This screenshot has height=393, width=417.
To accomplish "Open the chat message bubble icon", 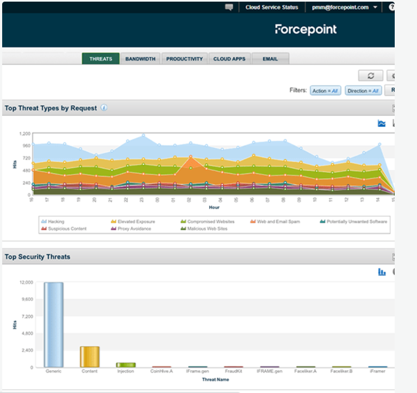I will pyautogui.click(x=229, y=7).
